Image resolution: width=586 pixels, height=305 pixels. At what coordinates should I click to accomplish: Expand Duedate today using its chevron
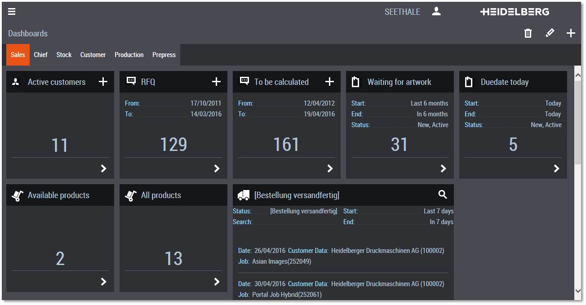pyautogui.click(x=556, y=169)
